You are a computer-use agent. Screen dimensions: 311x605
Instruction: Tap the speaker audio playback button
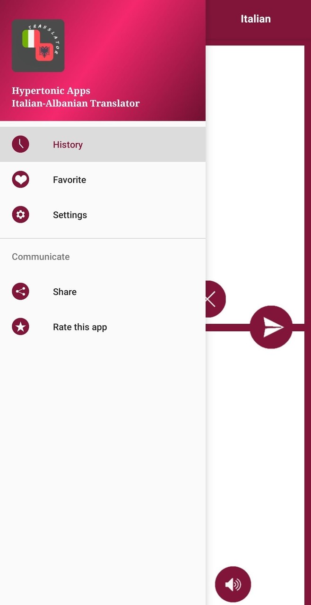pyautogui.click(x=233, y=584)
